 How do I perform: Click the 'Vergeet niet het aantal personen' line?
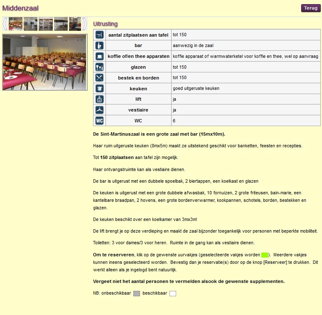[x=189, y=281]
